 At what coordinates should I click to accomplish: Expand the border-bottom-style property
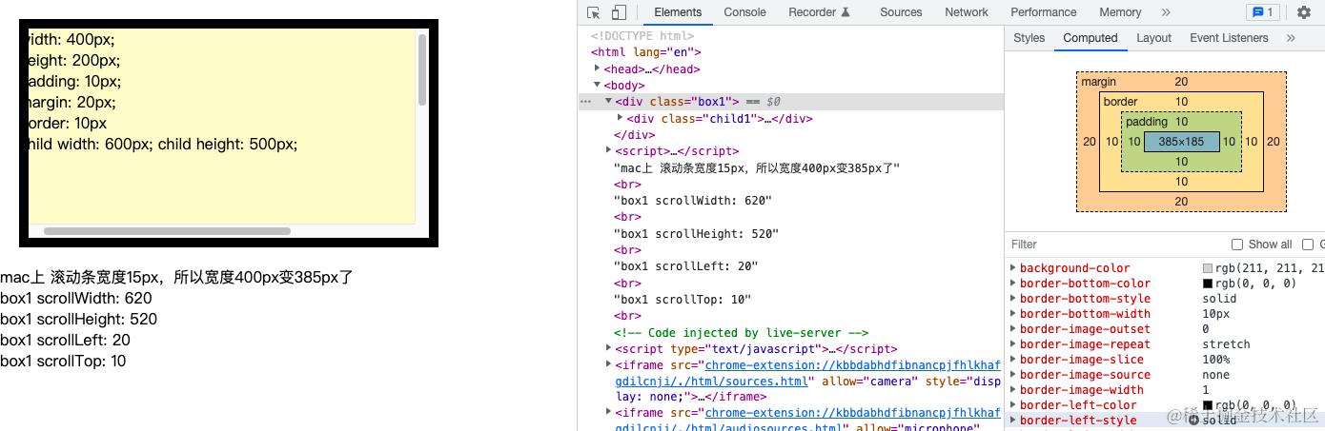1013,299
